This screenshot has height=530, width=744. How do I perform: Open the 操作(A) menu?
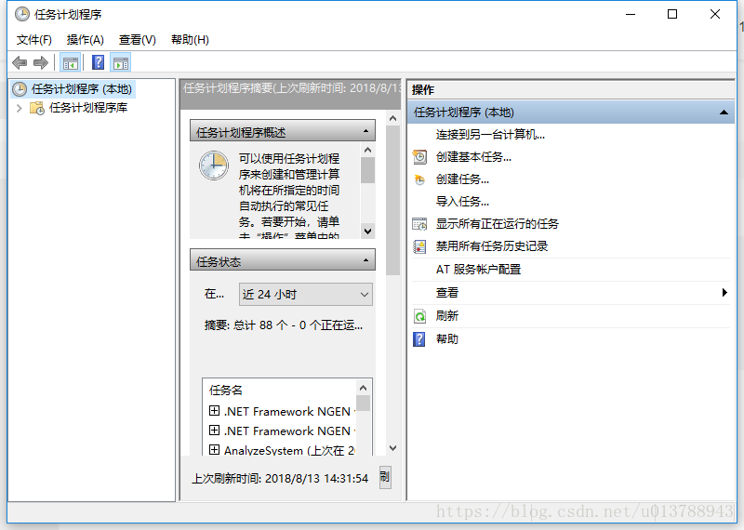[x=86, y=40]
